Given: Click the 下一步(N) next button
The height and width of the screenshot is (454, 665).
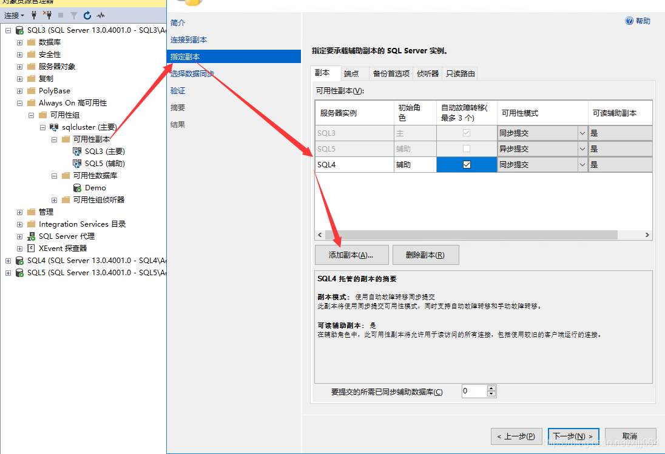Looking at the screenshot, I should (573, 436).
